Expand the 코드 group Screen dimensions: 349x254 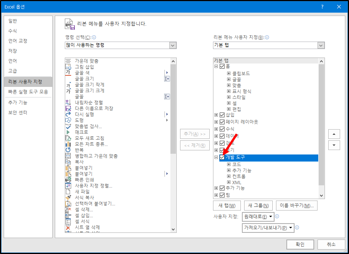coord(229,165)
